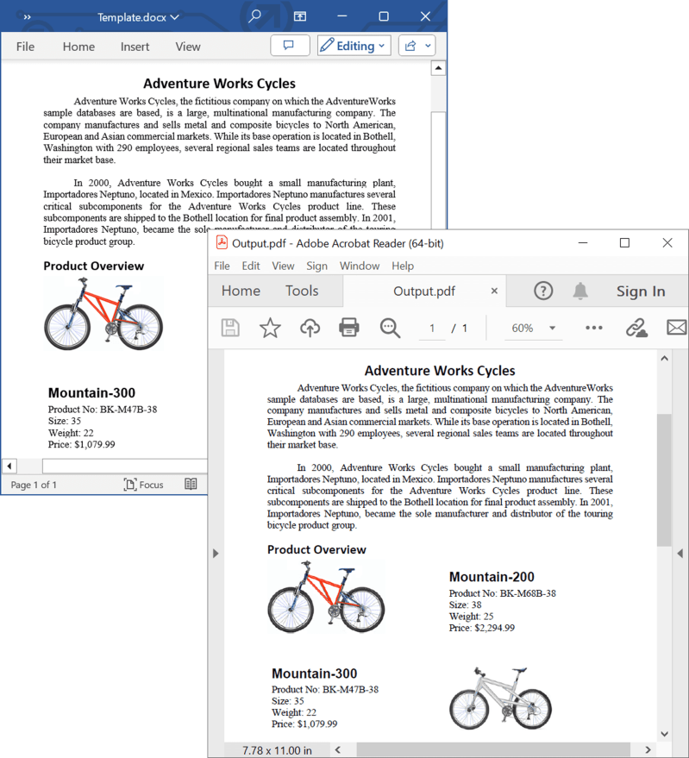Switch to the Word Insert tab
This screenshot has width=689, height=758.
(x=135, y=47)
